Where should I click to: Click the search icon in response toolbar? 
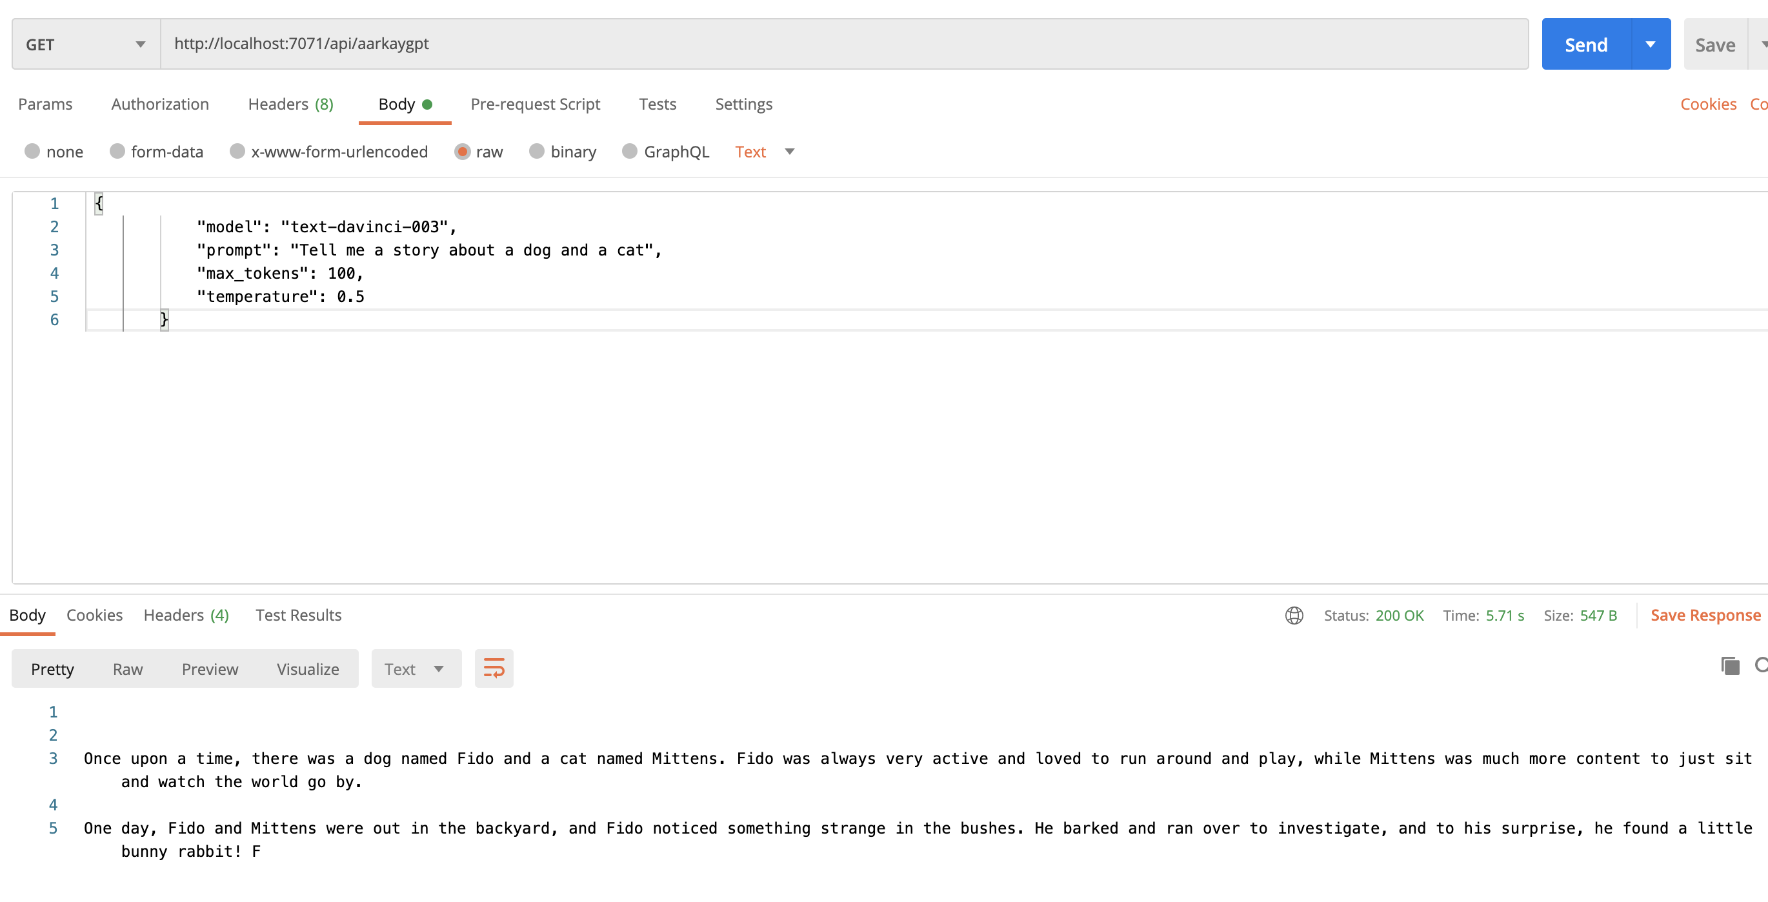[1760, 665]
